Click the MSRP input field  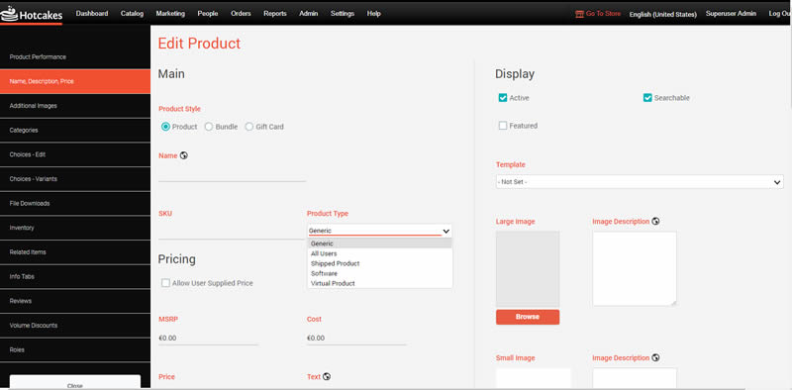[208, 338]
